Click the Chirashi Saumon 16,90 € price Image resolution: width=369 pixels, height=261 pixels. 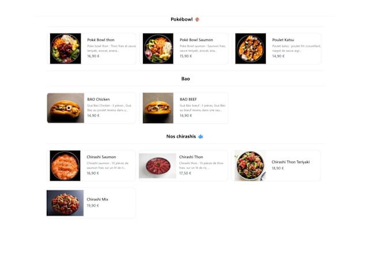coord(93,173)
